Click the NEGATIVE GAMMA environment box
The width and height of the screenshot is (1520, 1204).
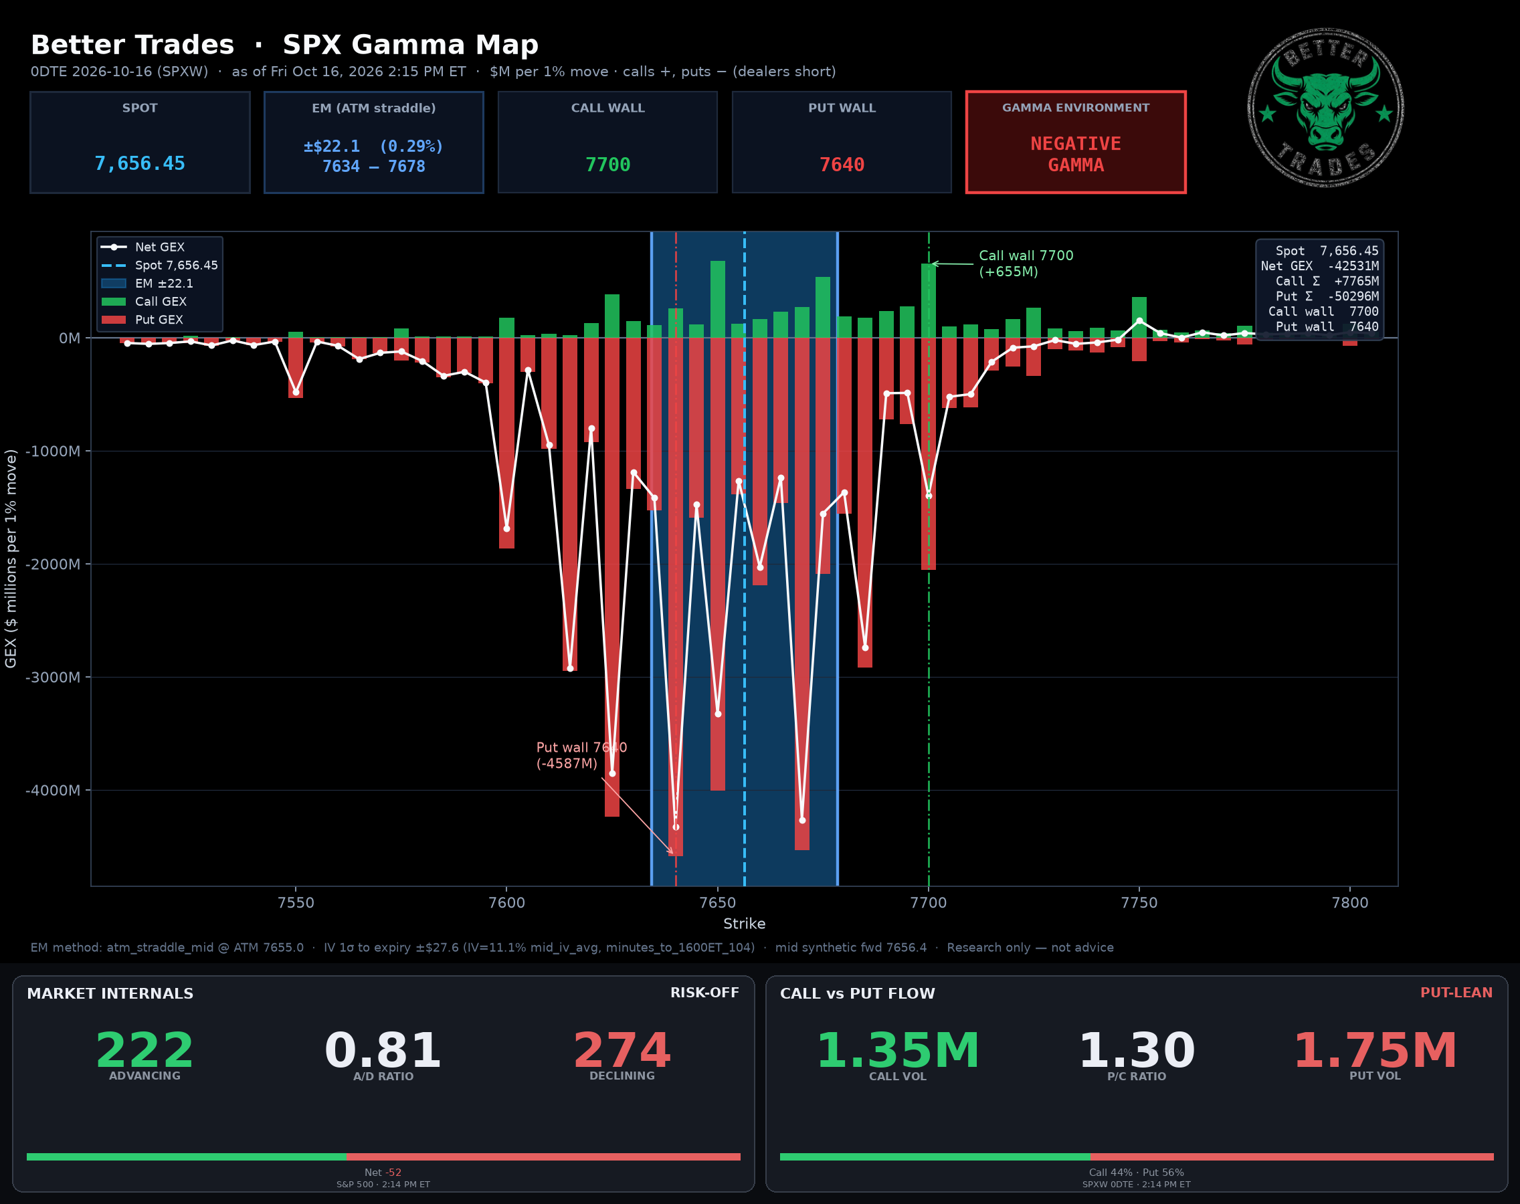[x=1076, y=142]
